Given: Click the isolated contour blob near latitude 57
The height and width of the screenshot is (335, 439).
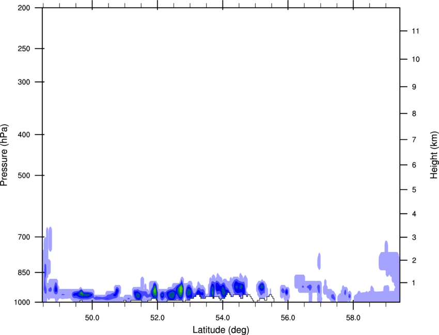Looking at the screenshot, I should tap(319, 261).
